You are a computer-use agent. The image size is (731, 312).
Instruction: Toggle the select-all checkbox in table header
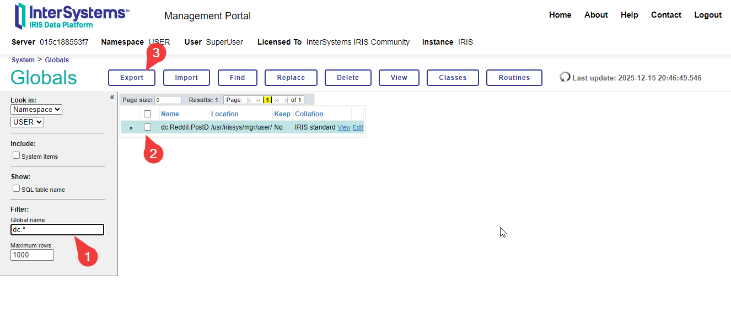tap(147, 114)
